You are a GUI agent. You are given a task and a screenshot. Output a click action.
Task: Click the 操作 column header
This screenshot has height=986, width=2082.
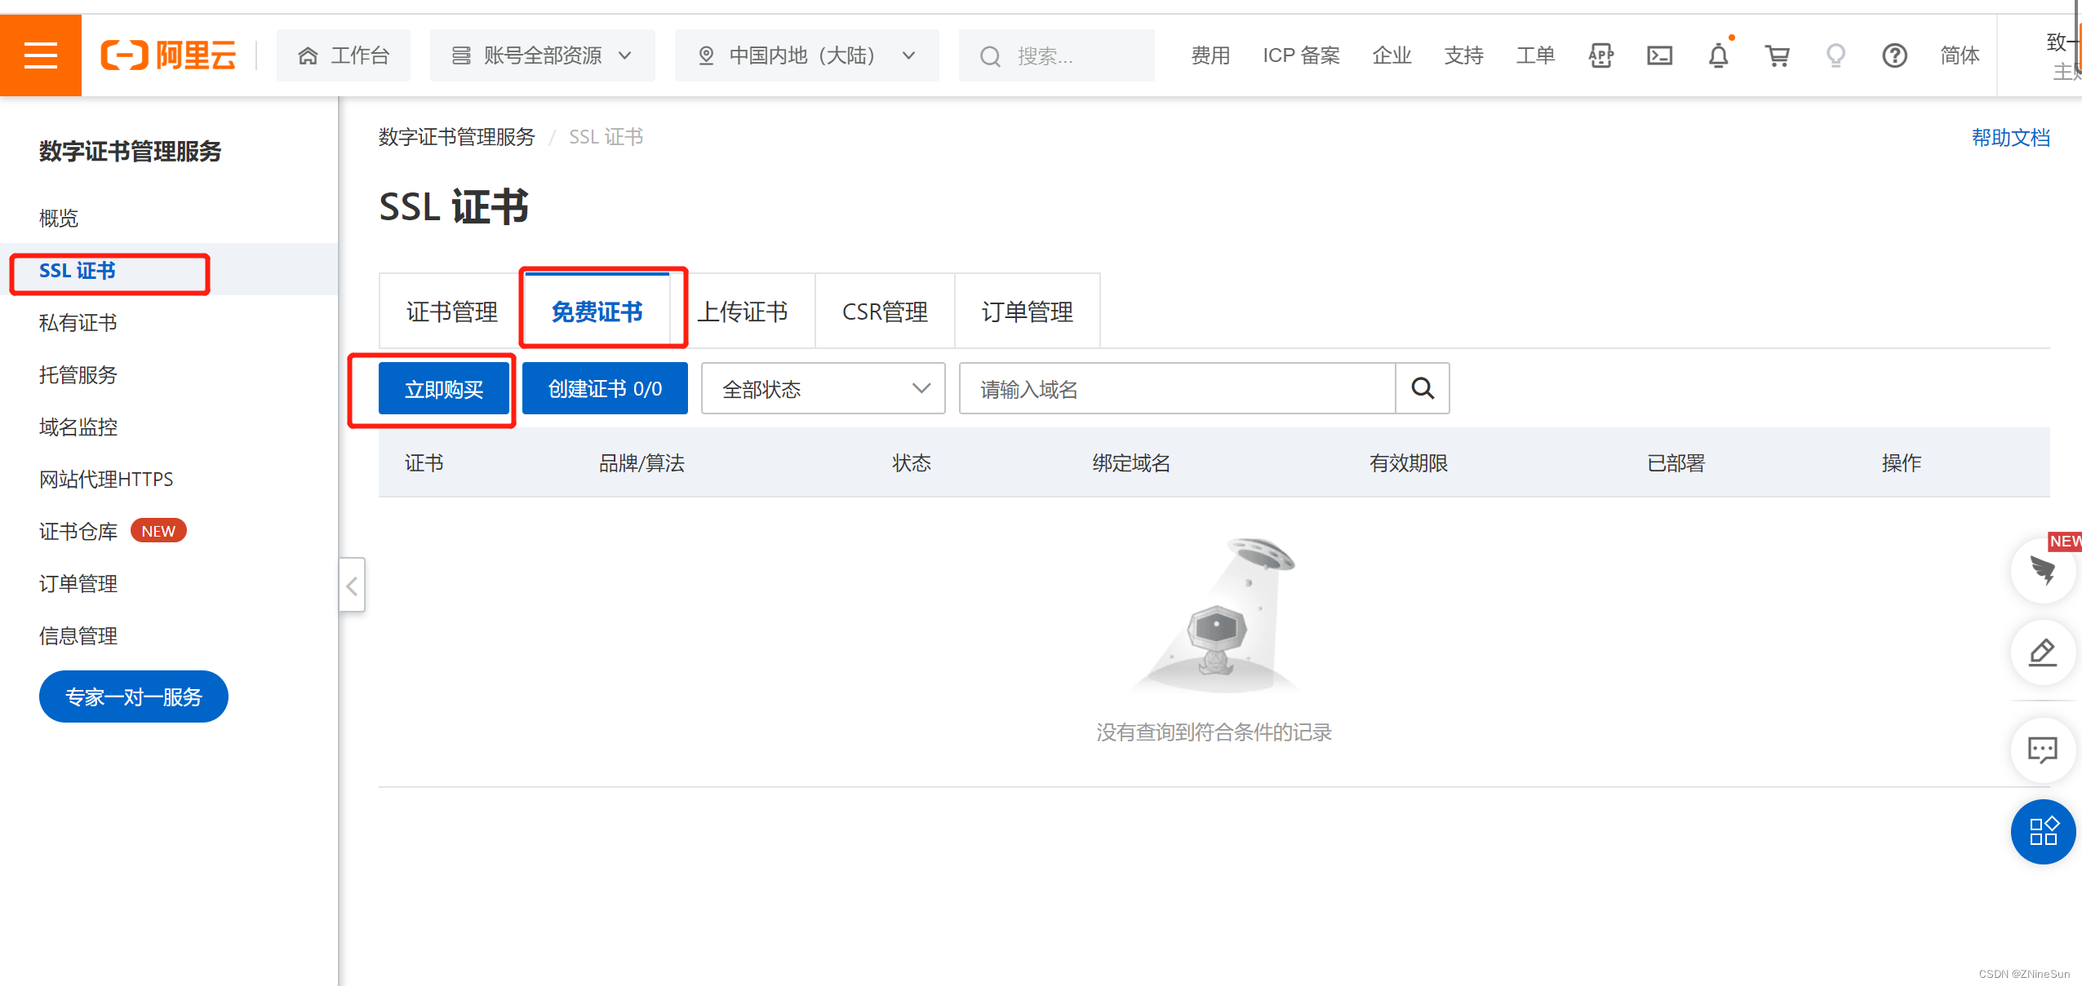(x=1901, y=463)
